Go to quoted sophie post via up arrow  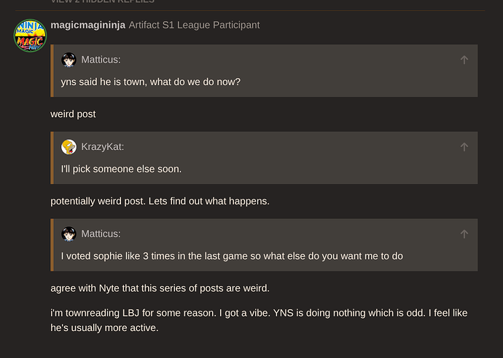pyautogui.click(x=464, y=234)
